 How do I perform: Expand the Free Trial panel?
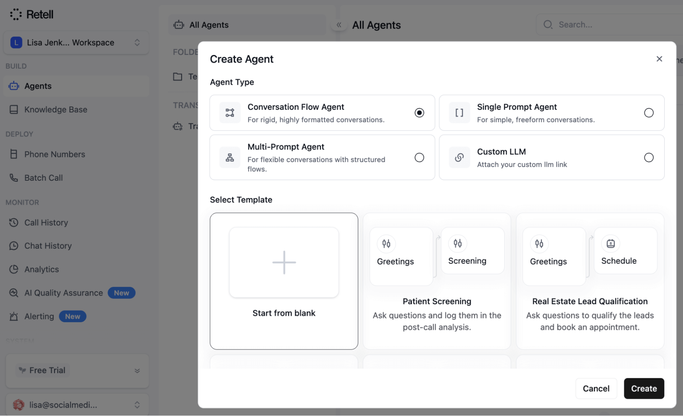click(x=138, y=370)
